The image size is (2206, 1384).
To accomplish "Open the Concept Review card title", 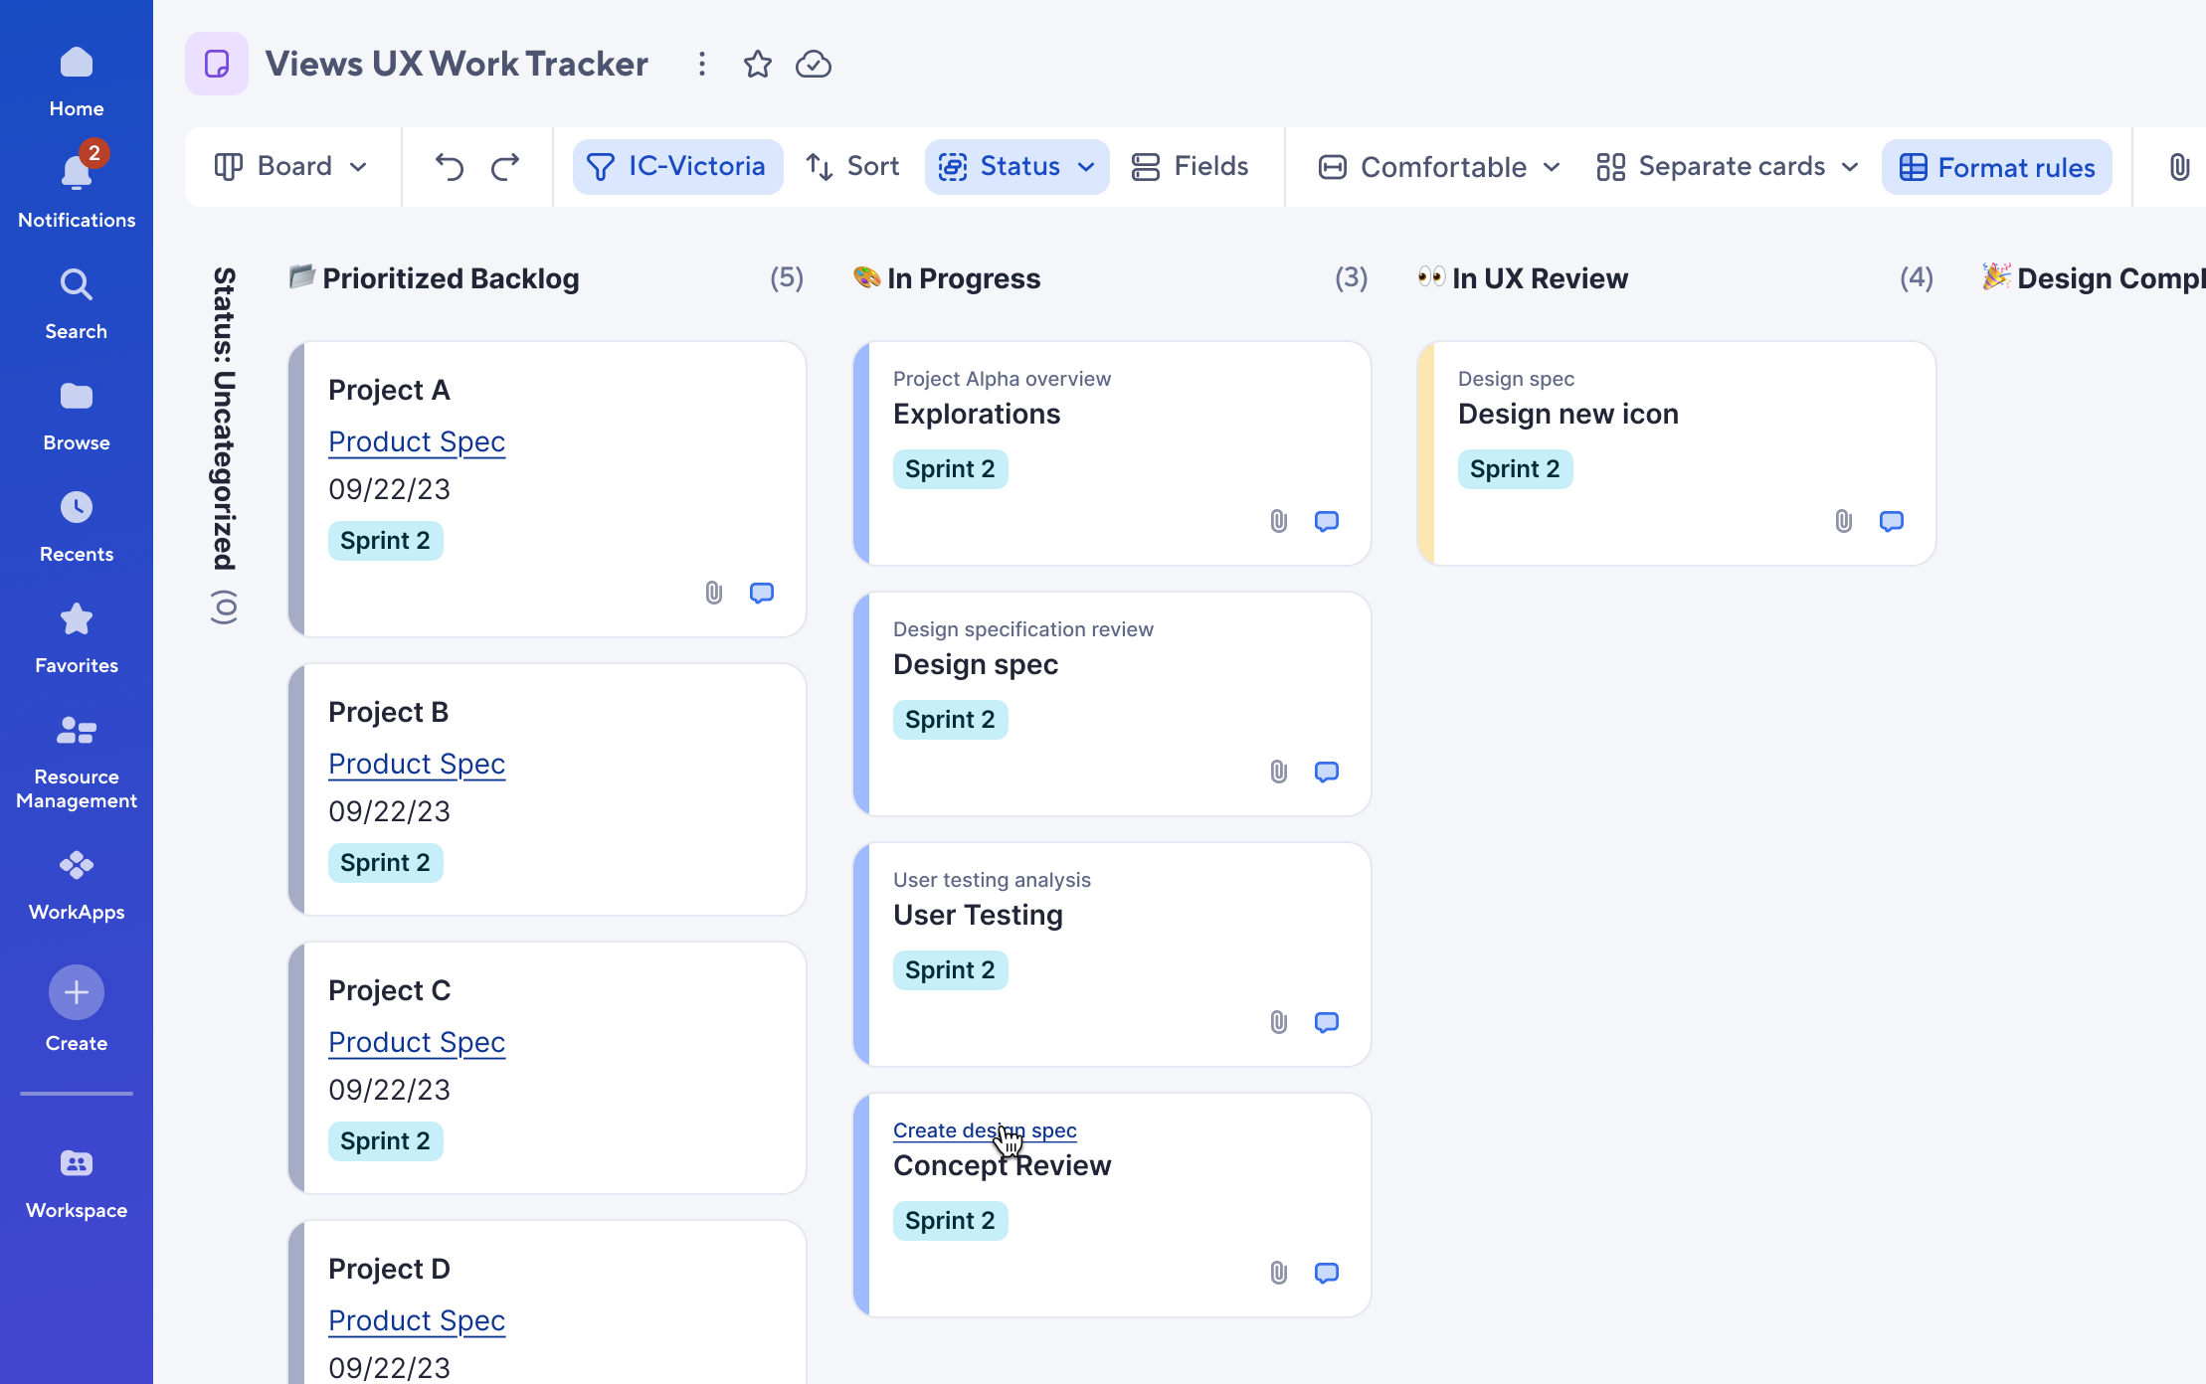I will [x=1003, y=1165].
